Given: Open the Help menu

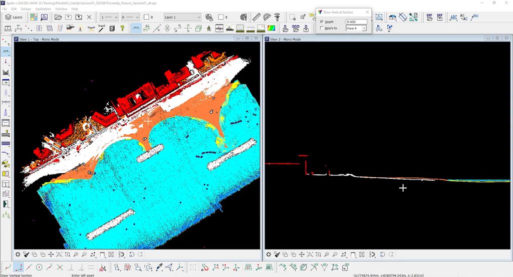Looking at the screenshot, I should click(x=75, y=9).
